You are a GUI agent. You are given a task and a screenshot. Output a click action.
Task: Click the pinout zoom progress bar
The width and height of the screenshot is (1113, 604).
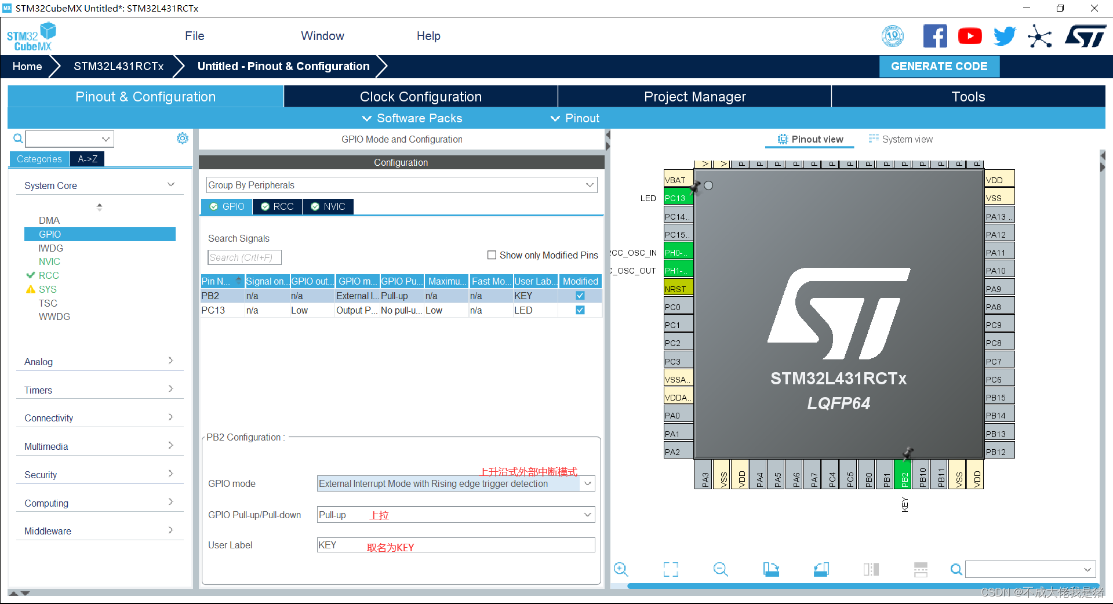pyautogui.click(x=863, y=586)
